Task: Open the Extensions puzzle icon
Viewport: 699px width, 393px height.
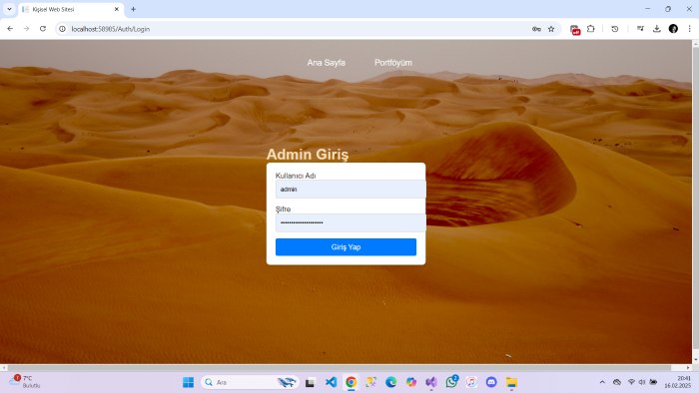Action: (x=591, y=29)
